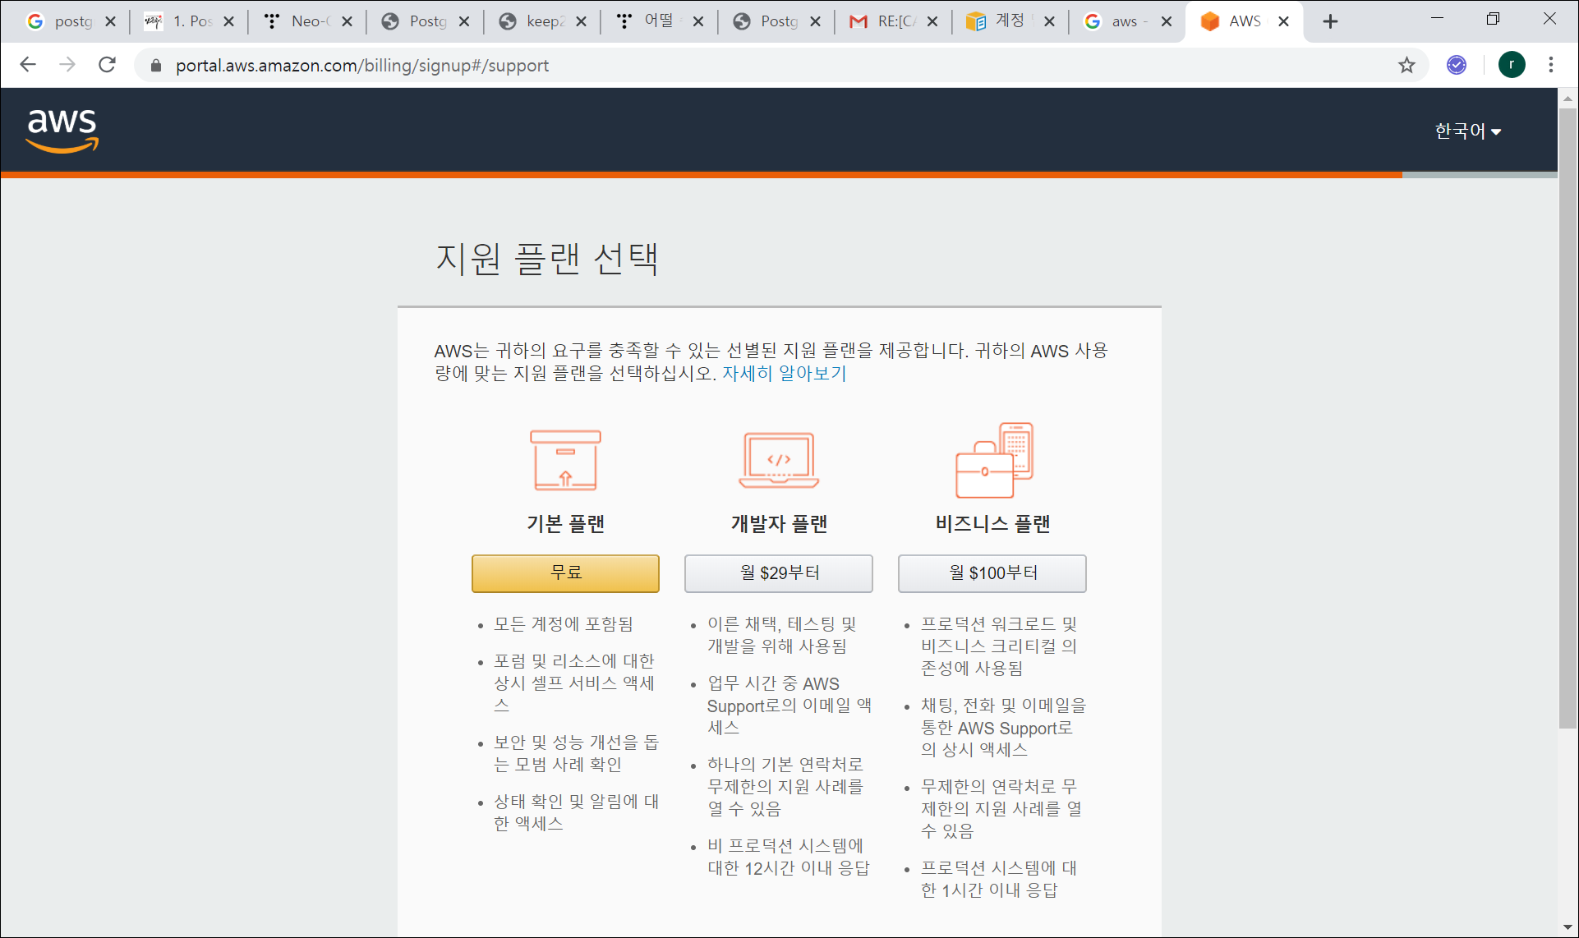Click the '대한 12시간 이내 응답' bullet text

[789, 868]
